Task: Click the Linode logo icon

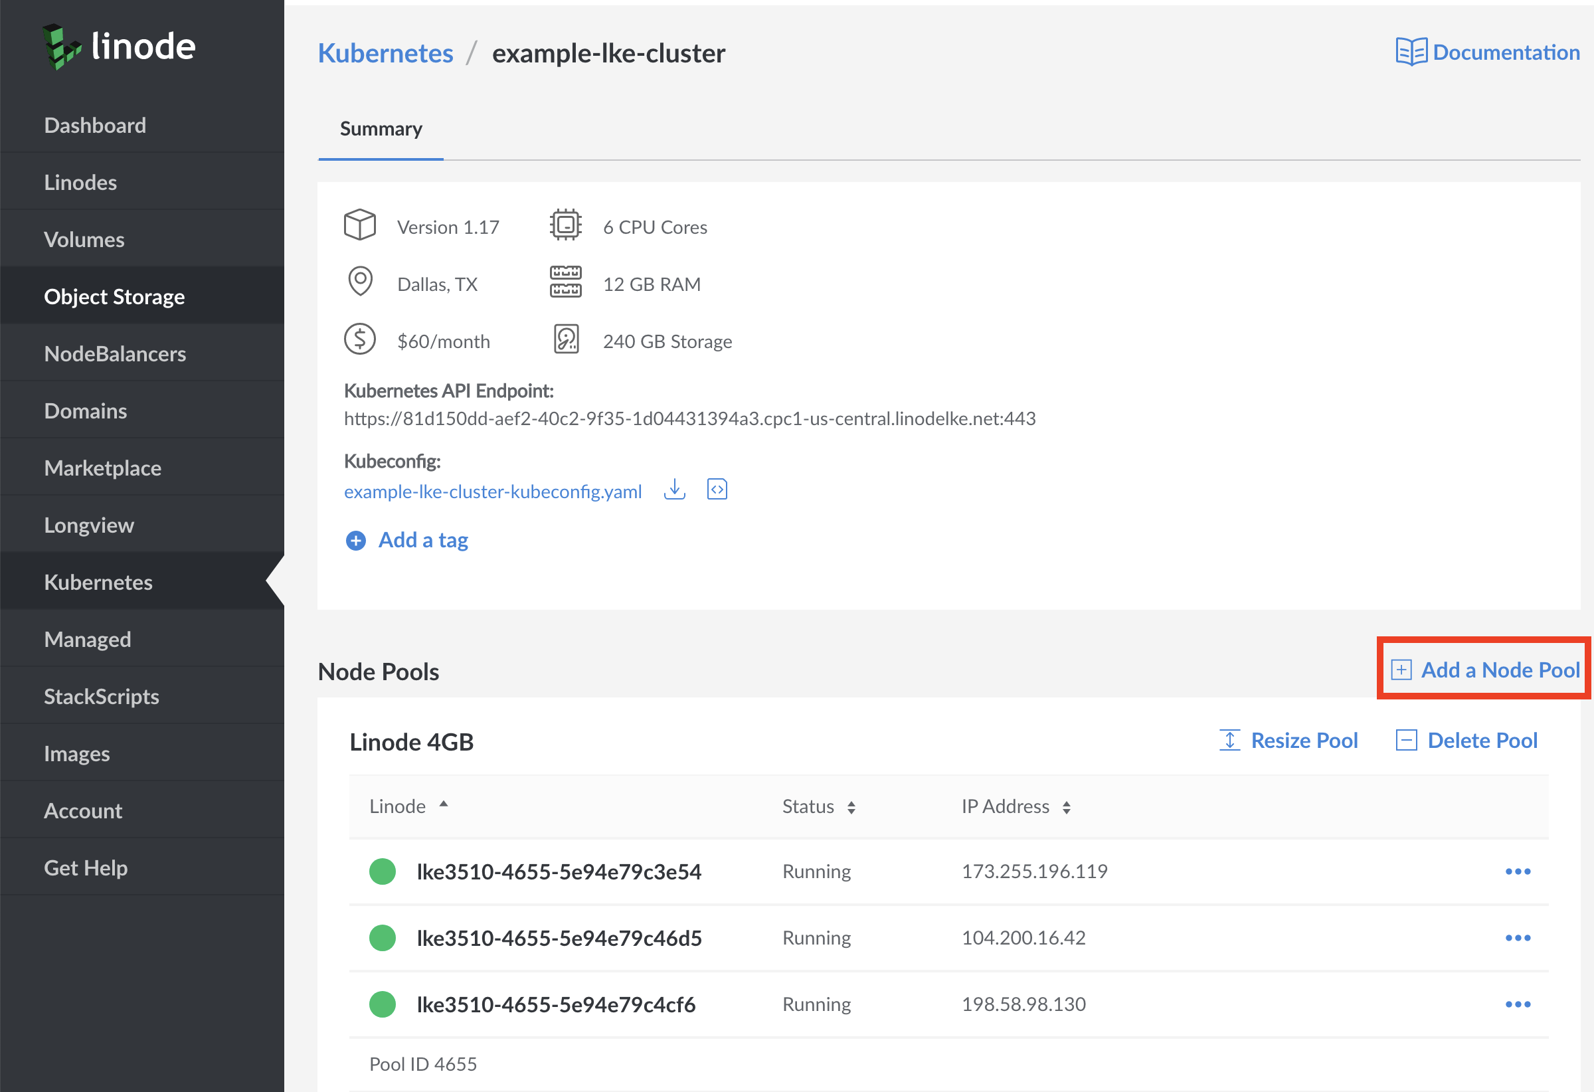Action: click(x=62, y=46)
